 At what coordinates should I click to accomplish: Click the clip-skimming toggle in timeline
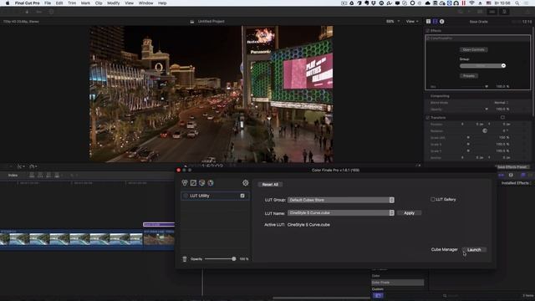click(502, 175)
